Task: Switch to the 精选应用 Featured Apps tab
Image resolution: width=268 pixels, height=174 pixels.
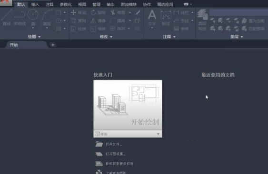Action: click(x=165, y=5)
